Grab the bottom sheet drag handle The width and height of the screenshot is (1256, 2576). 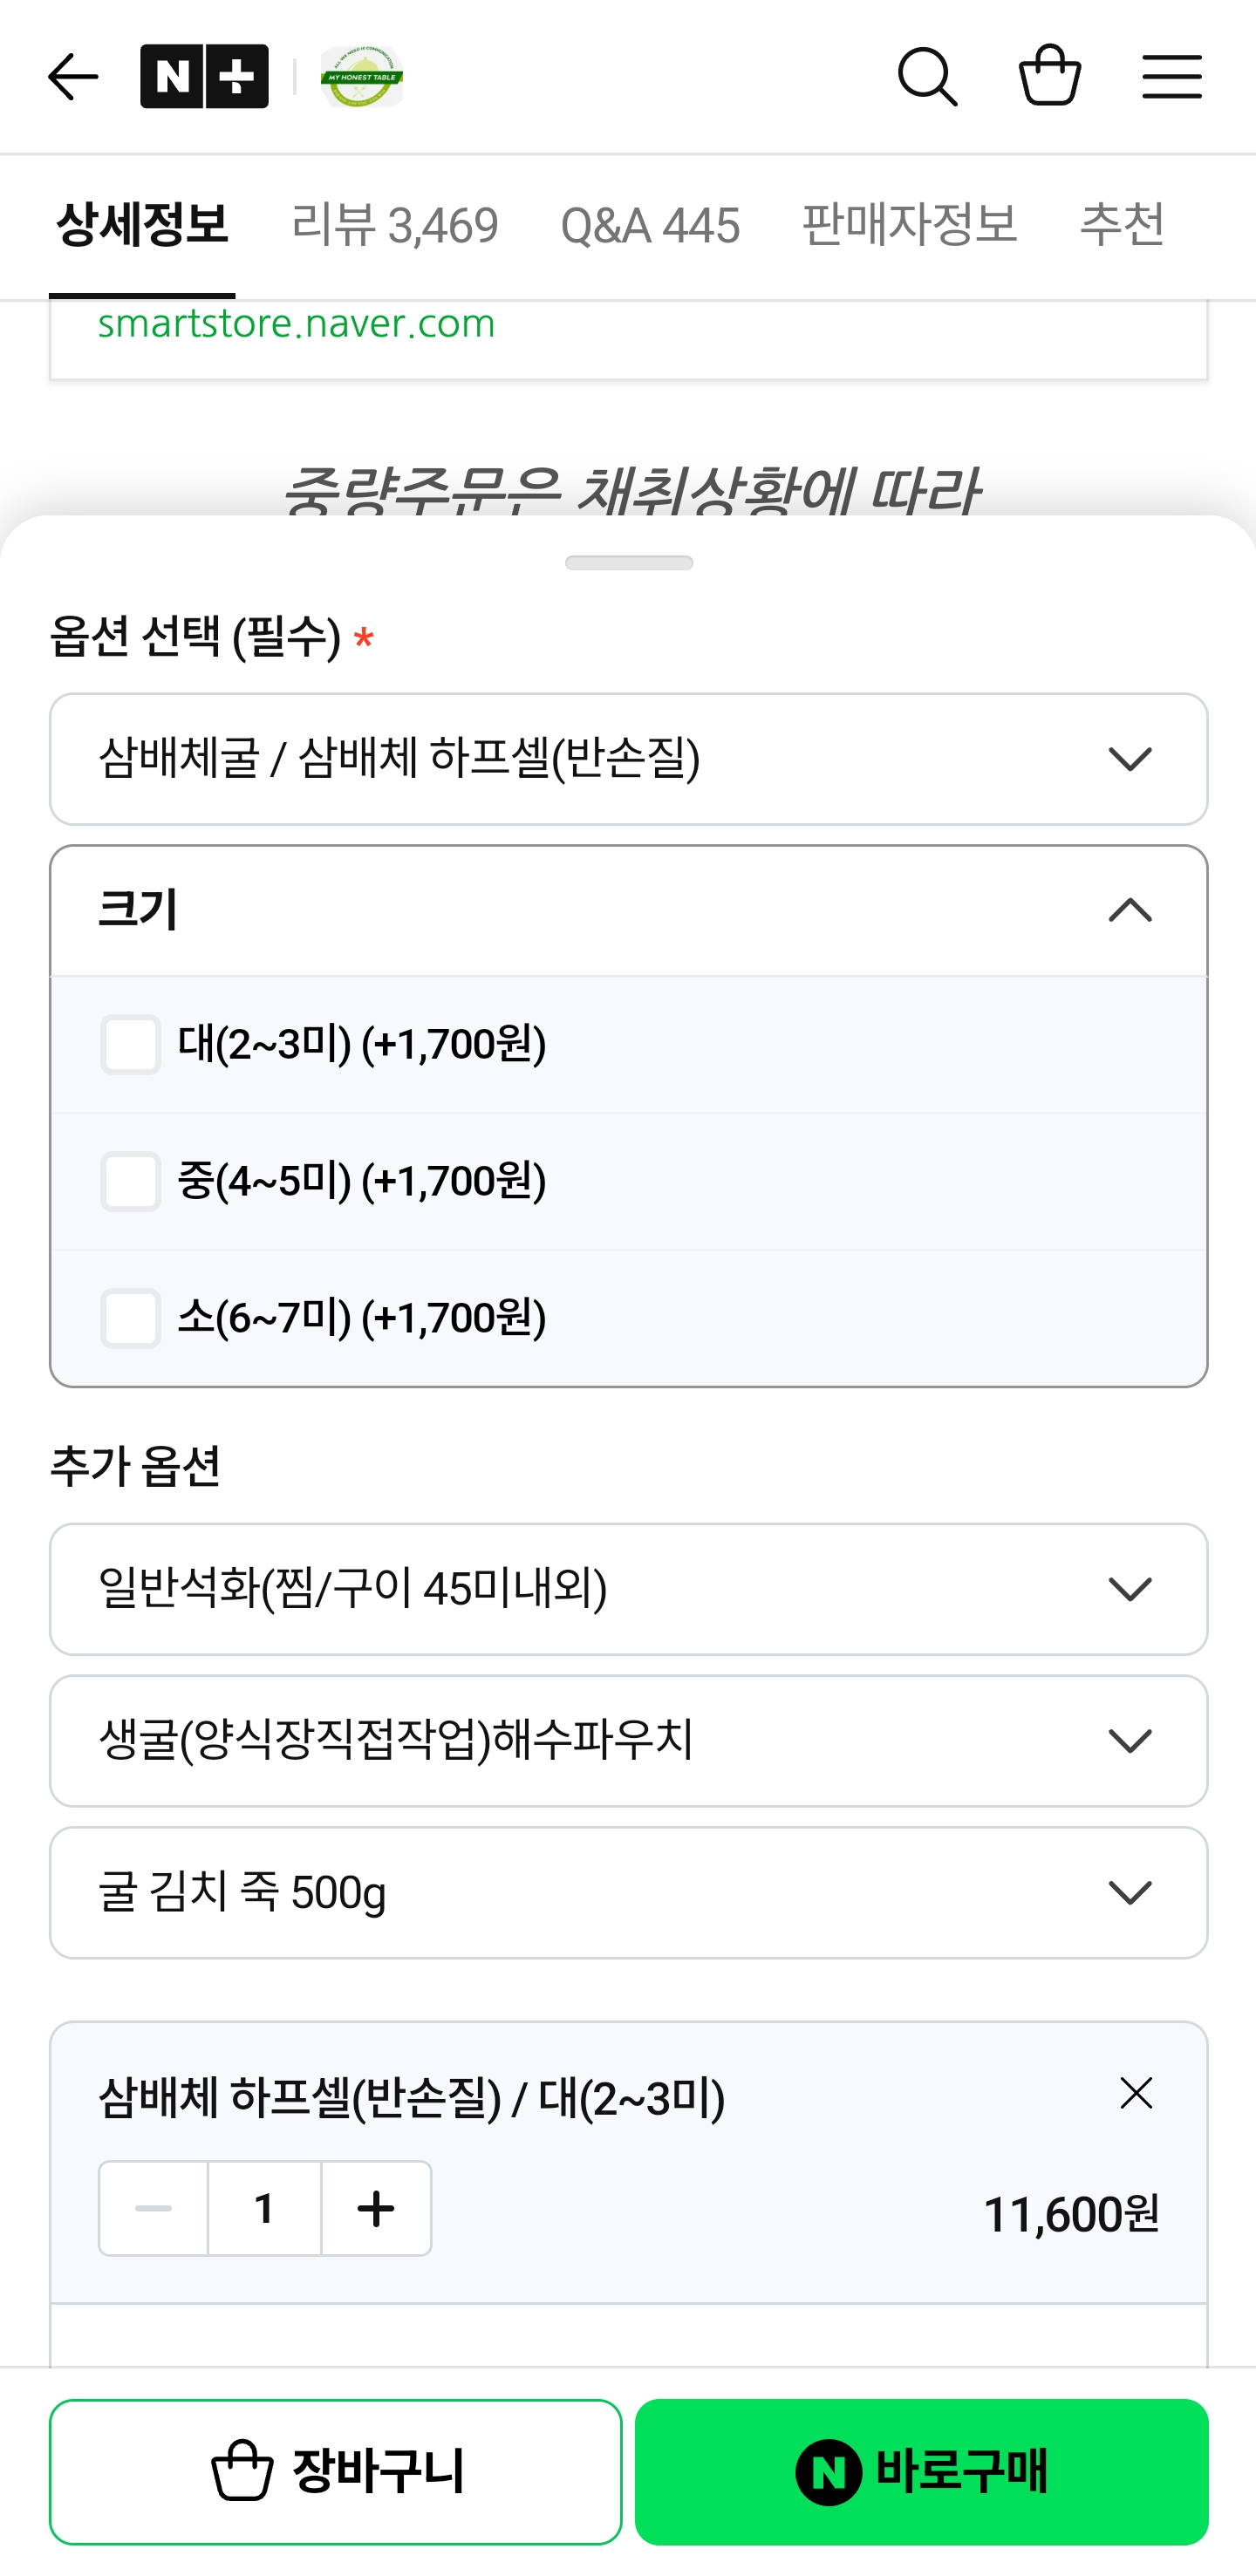coord(629,563)
